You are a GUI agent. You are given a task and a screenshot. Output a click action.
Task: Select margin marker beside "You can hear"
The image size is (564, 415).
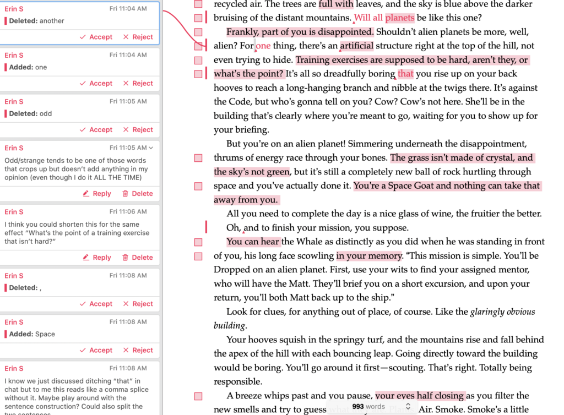pos(198,242)
